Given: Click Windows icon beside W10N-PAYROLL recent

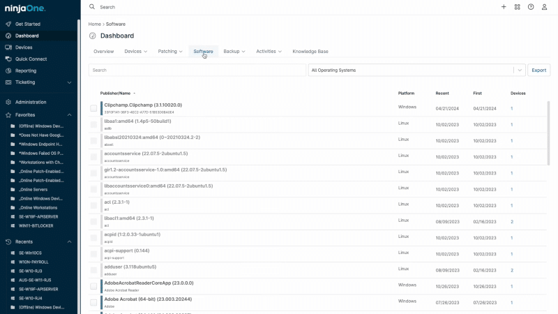Looking at the screenshot, I should click(x=13, y=262).
